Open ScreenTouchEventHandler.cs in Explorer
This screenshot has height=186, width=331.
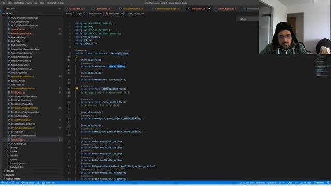pos(25,49)
